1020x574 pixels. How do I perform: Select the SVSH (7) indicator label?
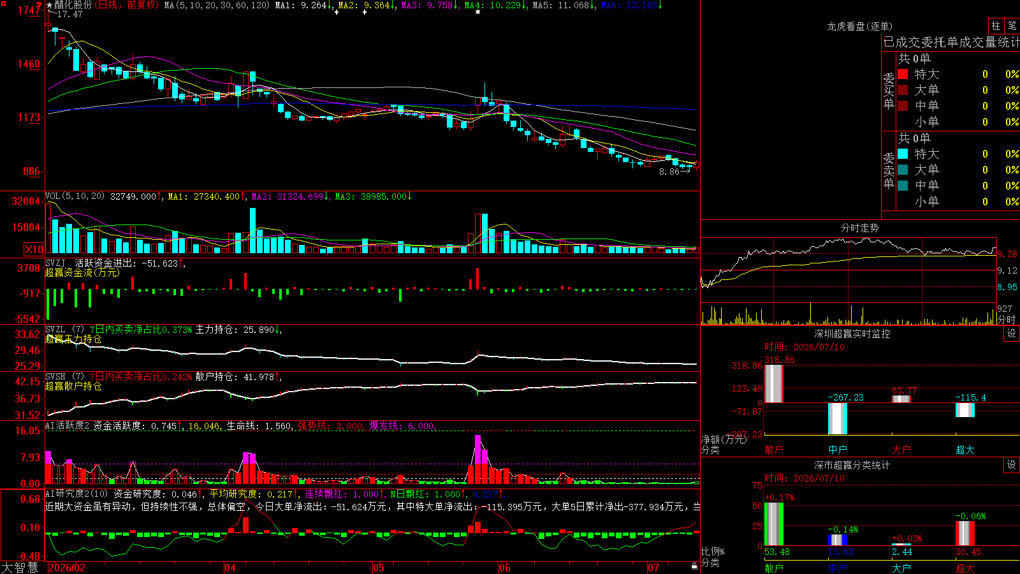click(65, 377)
